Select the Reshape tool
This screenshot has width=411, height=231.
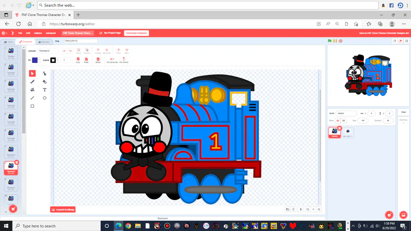pyautogui.click(x=45, y=73)
